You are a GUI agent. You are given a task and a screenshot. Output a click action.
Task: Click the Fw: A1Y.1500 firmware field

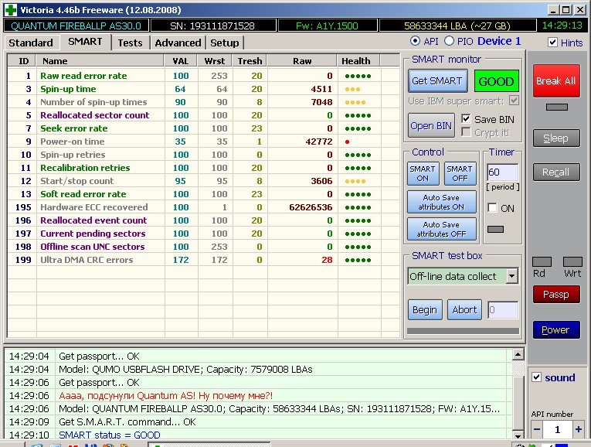[327, 26]
